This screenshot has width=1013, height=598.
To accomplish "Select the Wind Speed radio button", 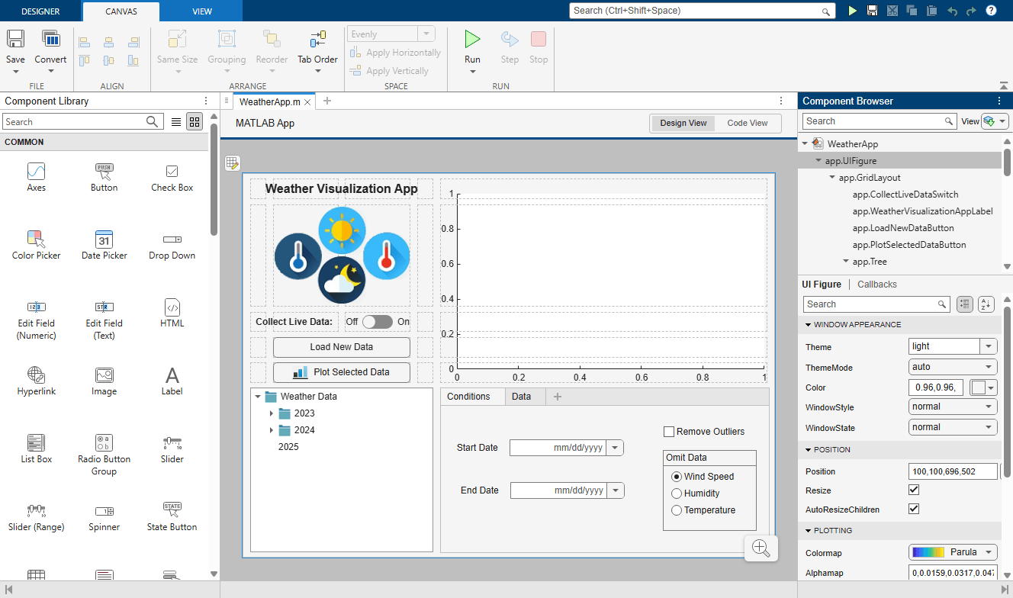I will tap(676, 477).
